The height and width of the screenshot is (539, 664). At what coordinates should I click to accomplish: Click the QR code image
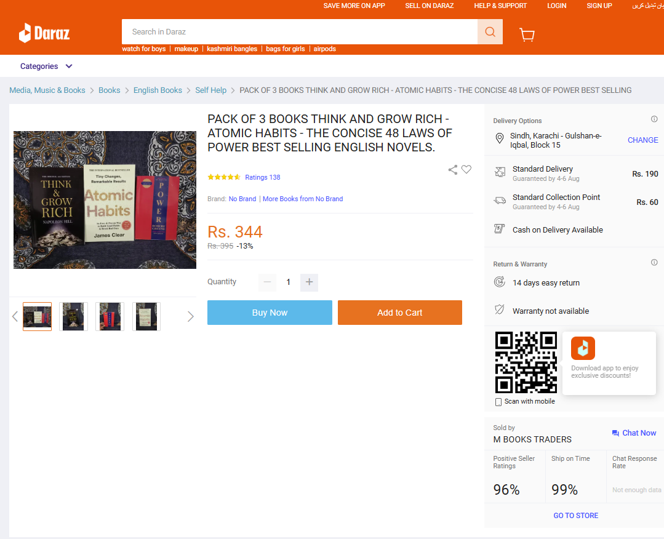point(526,362)
